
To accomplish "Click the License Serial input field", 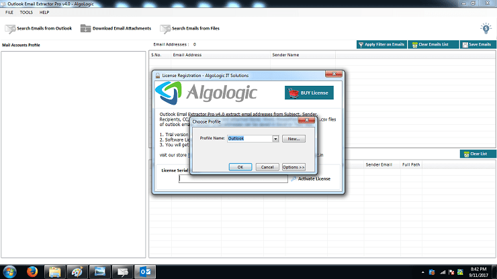I will tap(233, 179).
